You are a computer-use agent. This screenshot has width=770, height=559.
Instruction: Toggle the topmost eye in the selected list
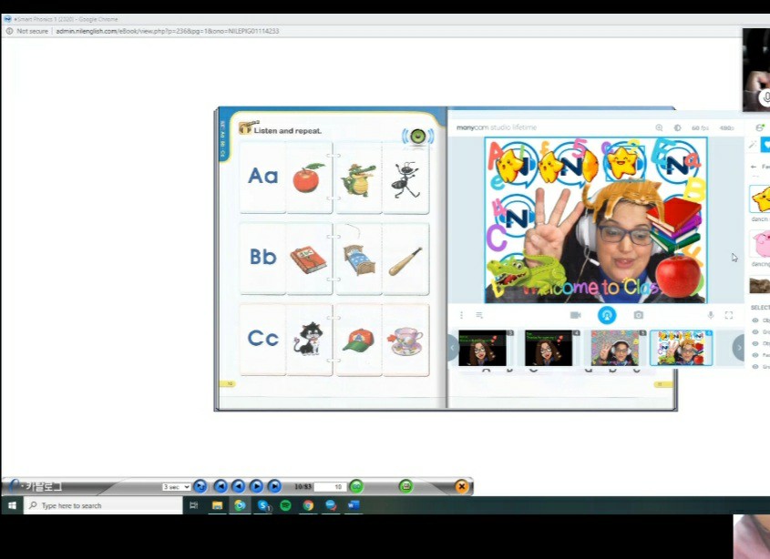click(755, 320)
